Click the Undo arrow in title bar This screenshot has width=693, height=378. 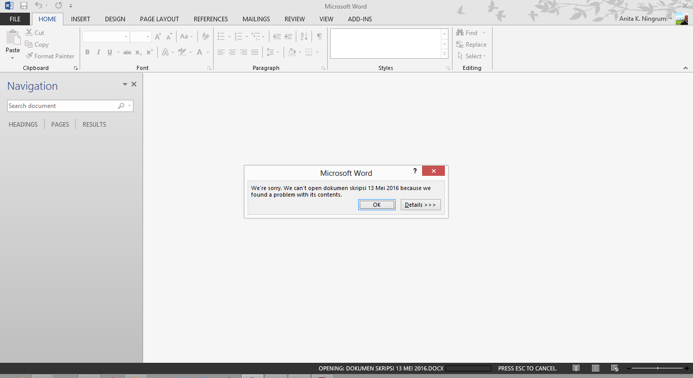[x=38, y=6]
